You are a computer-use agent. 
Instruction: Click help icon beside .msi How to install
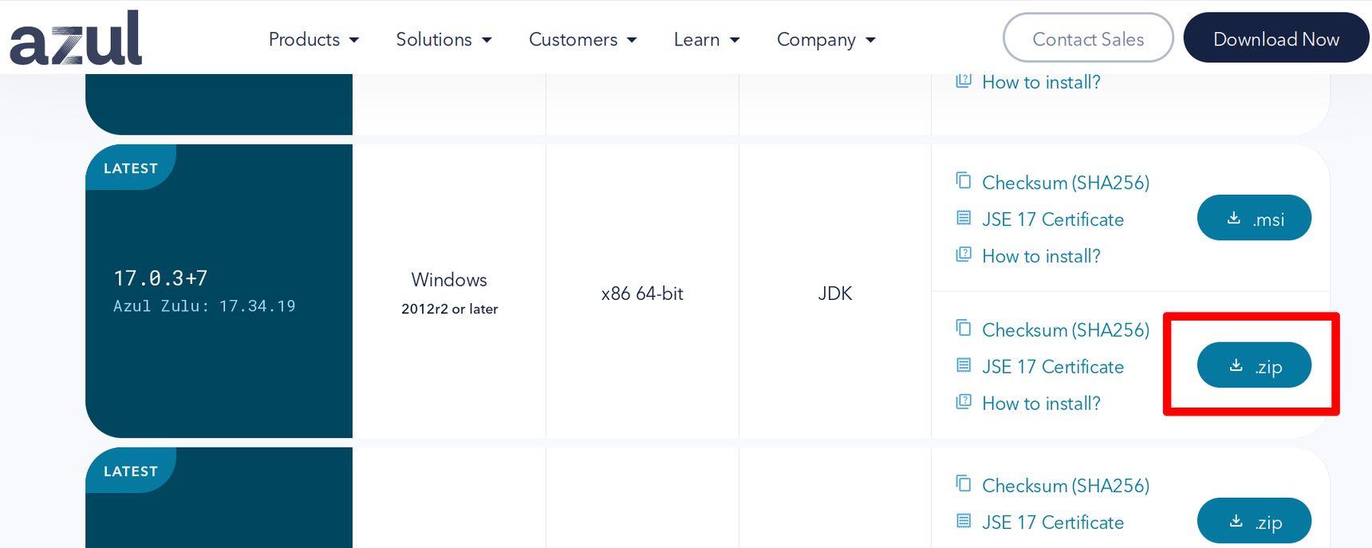pos(964,254)
